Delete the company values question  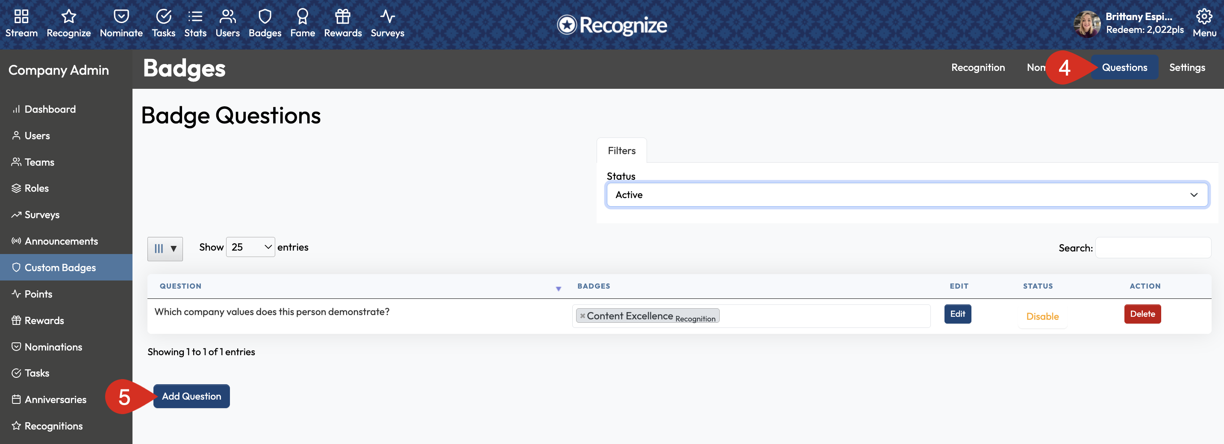(x=1142, y=314)
